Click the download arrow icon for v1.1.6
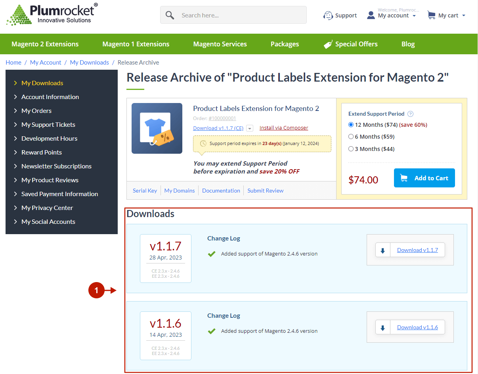Viewport: 478px width, 374px height. click(x=383, y=327)
